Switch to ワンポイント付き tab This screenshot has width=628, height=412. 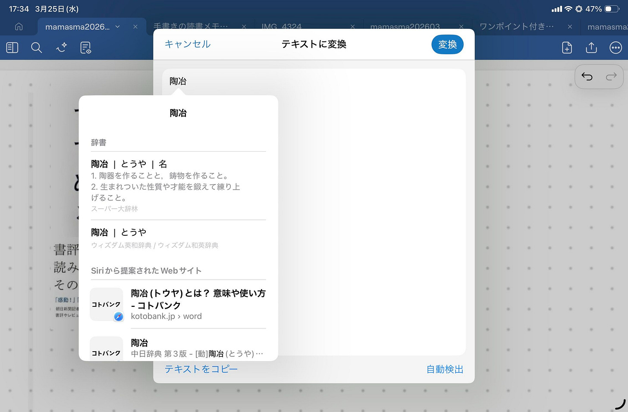516,27
